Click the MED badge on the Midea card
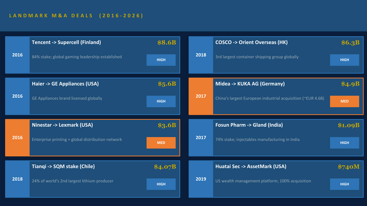Viewport: 367px width, 206px height. 345,101
